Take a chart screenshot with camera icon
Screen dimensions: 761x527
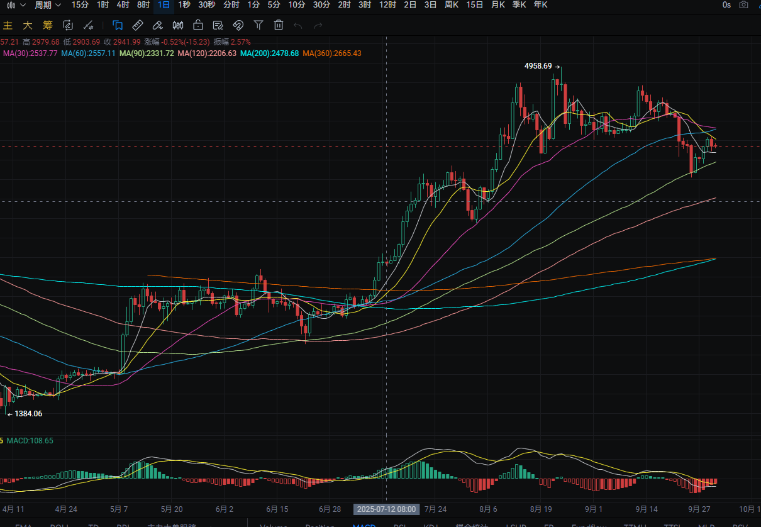(744, 5)
